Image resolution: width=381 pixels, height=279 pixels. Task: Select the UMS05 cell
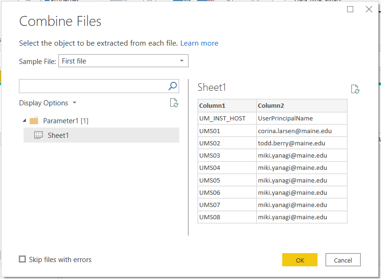click(x=227, y=180)
